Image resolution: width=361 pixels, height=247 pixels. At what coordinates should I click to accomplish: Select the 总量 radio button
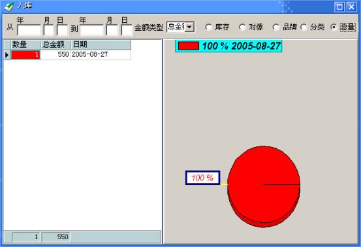[334, 27]
